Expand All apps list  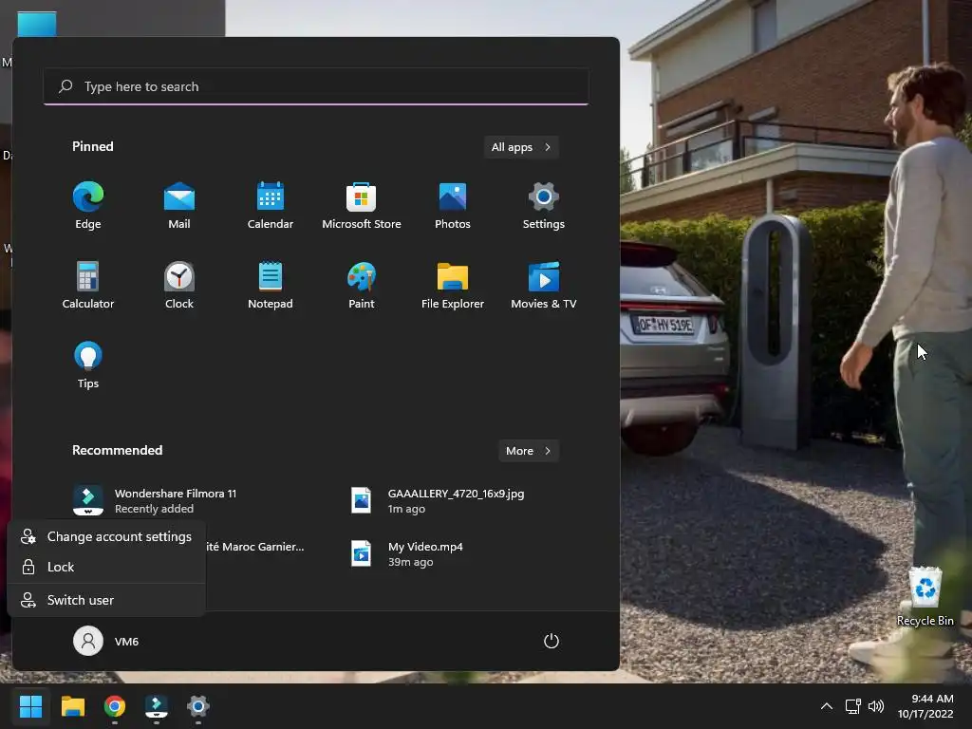pos(521,147)
